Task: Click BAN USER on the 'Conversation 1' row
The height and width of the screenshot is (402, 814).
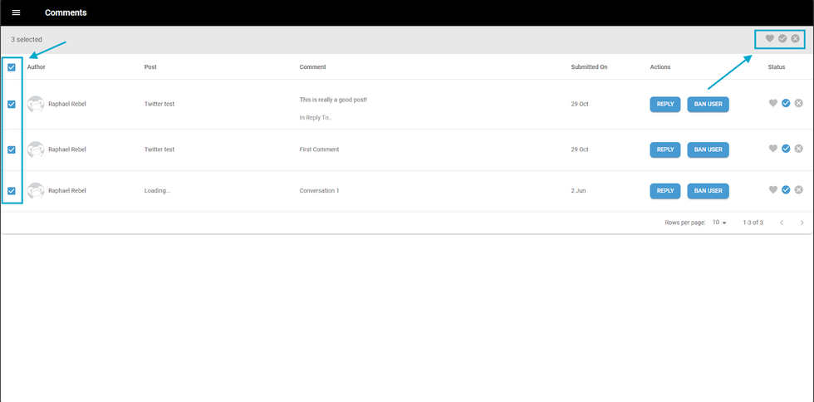Action: [708, 190]
